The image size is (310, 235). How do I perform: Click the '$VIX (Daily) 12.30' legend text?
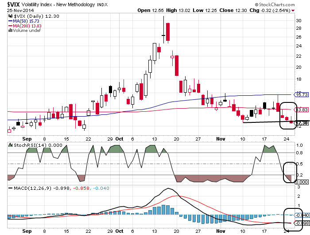click(37, 16)
